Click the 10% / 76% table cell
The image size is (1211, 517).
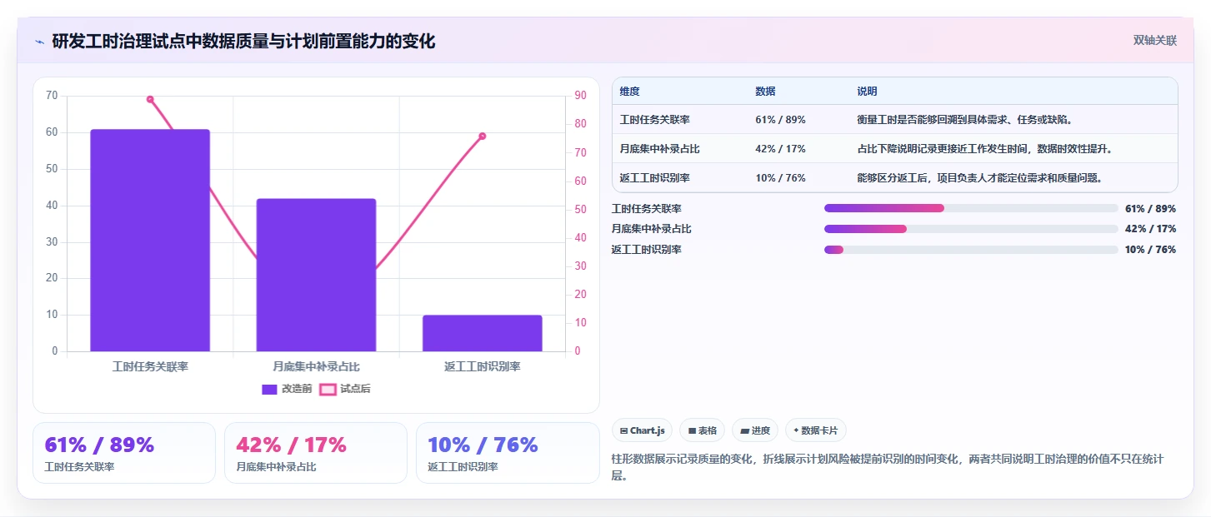[x=780, y=178]
